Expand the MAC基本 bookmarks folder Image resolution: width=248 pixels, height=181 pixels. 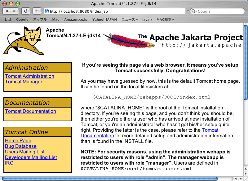(165, 20)
